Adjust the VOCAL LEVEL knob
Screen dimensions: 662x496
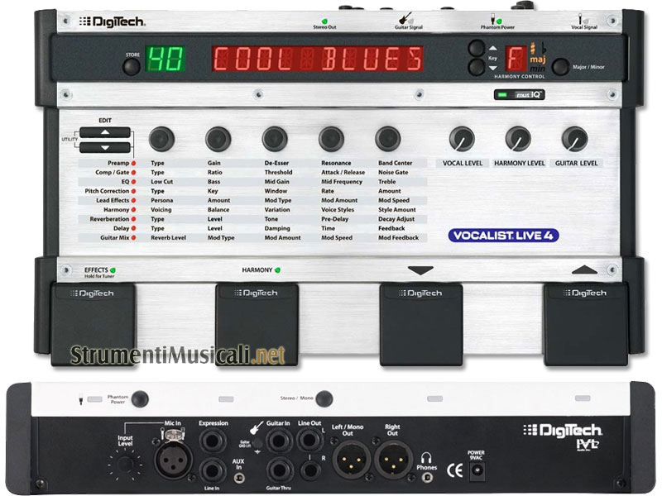(463, 138)
